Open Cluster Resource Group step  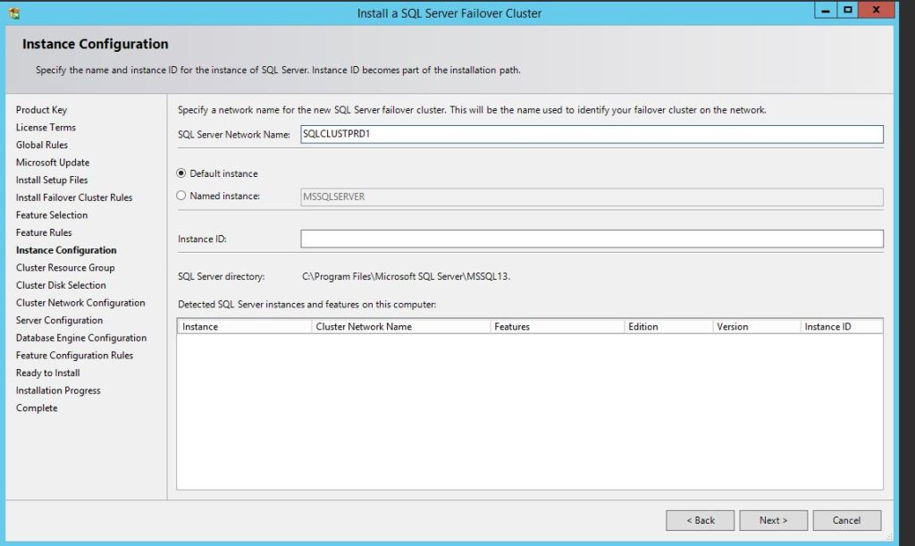65,268
